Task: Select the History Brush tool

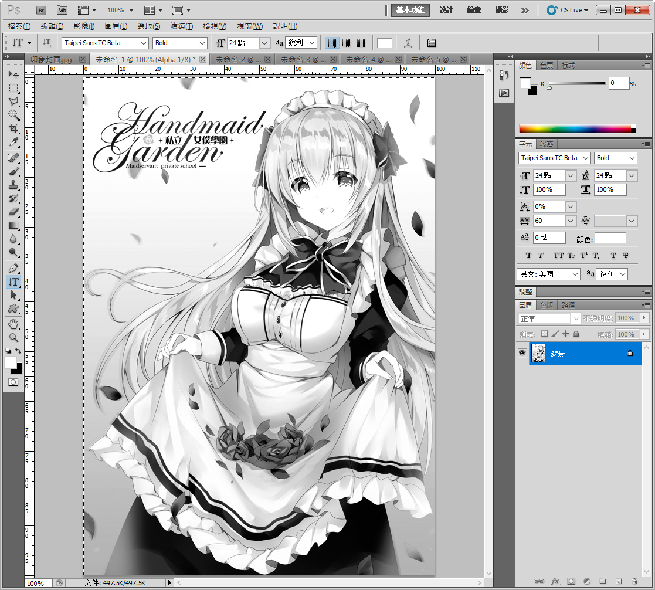Action: click(13, 198)
